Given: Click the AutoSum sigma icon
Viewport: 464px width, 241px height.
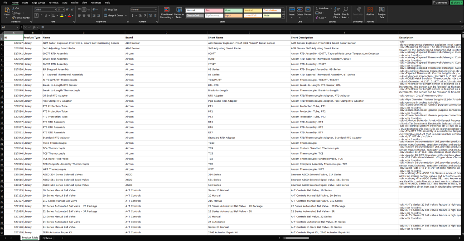Looking at the screenshot, I should point(317,8).
